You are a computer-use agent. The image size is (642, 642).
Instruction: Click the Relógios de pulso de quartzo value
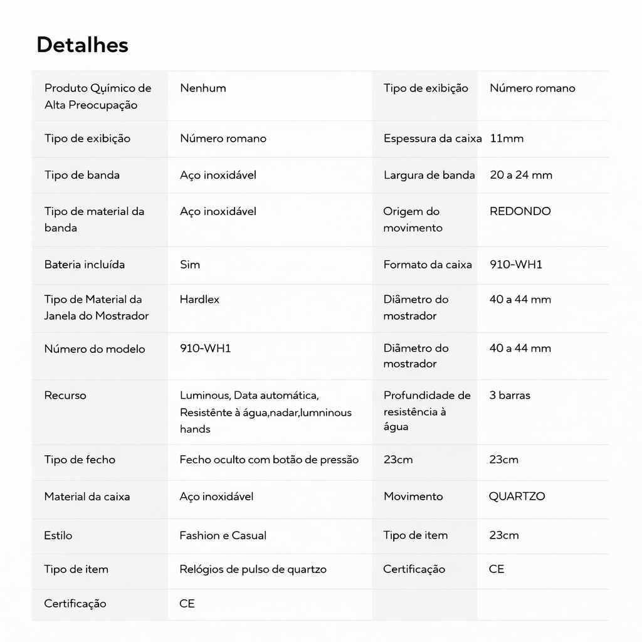click(x=253, y=569)
